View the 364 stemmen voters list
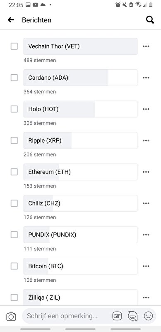Viewport: 161px width, 332px height. click(x=40, y=92)
